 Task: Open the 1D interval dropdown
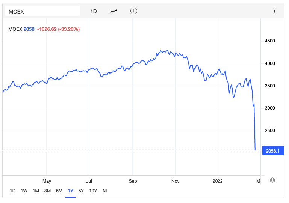(x=94, y=11)
